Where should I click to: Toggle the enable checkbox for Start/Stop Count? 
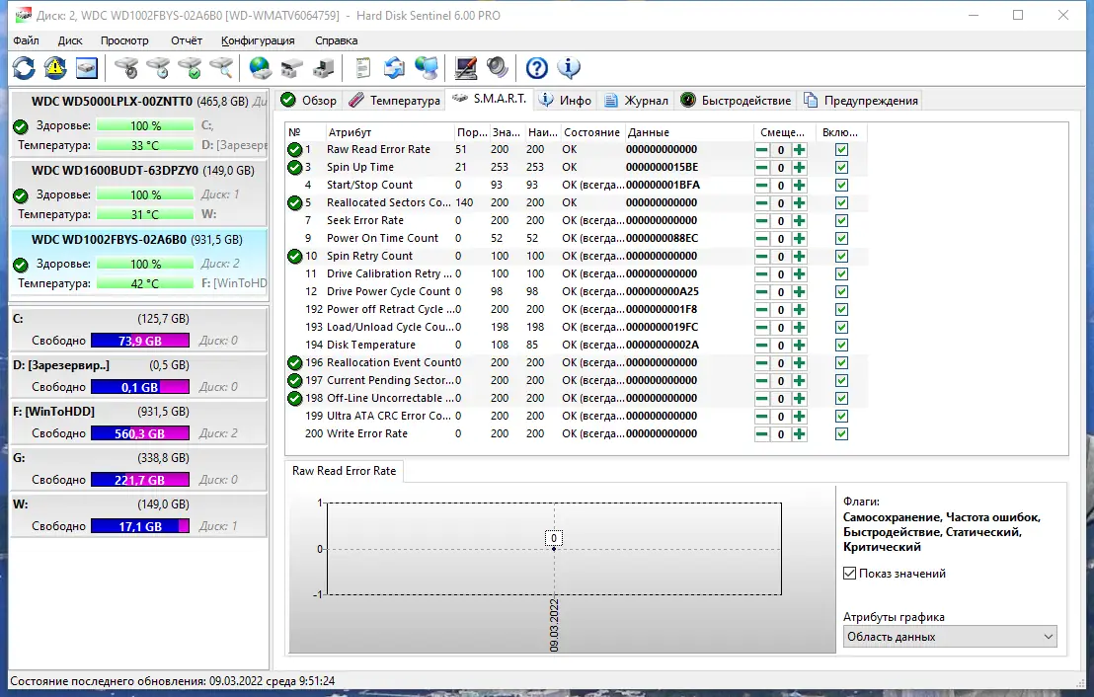(x=841, y=185)
